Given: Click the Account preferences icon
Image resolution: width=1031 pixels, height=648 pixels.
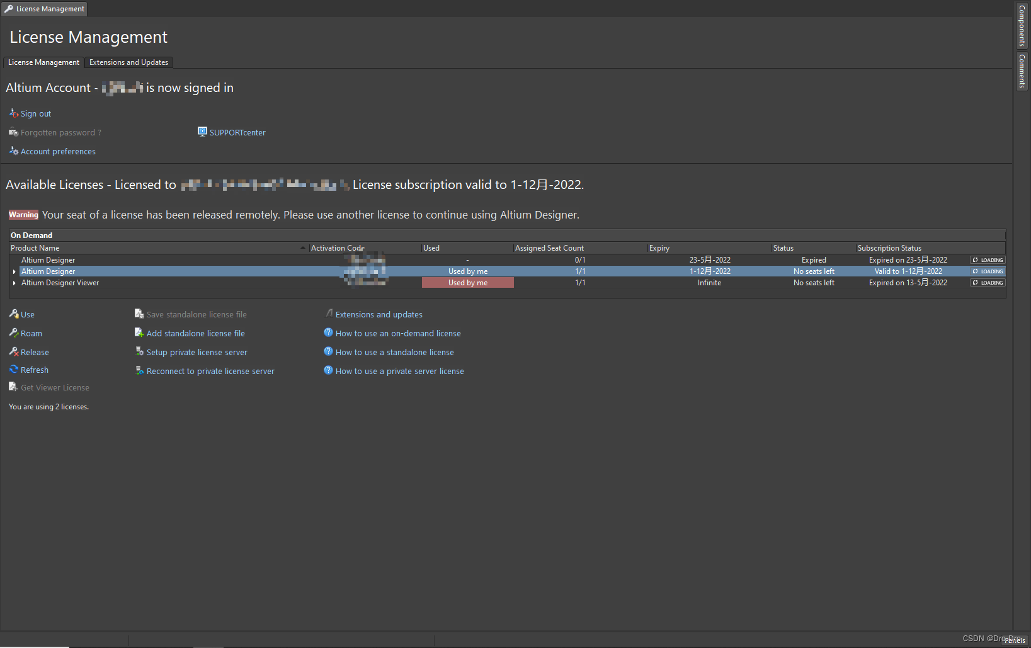Looking at the screenshot, I should click(x=13, y=151).
